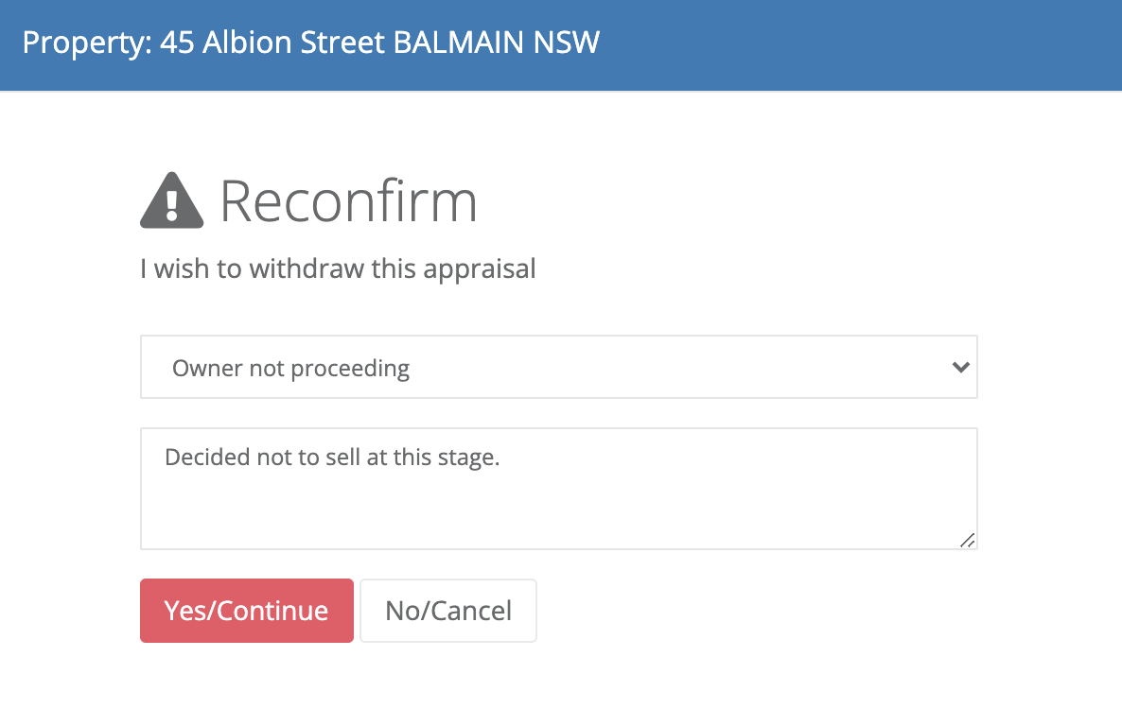Click the word "appraisal" in the confirmation message
The height and width of the screenshot is (726, 1122).
click(480, 270)
